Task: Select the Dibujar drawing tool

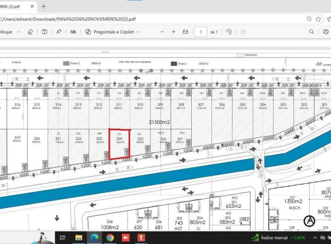Action: click(x=6, y=32)
